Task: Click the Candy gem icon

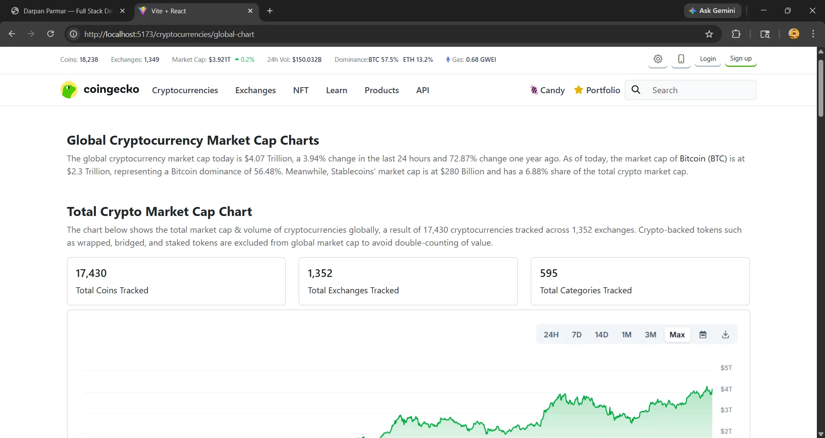Action: (534, 90)
